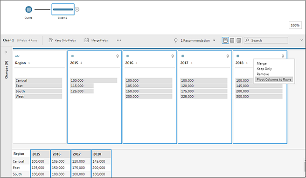Image resolution: width=306 pixels, height=178 pixels.
Task: Select the 115,000 value in 2015
Action: [x=82, y=86]
